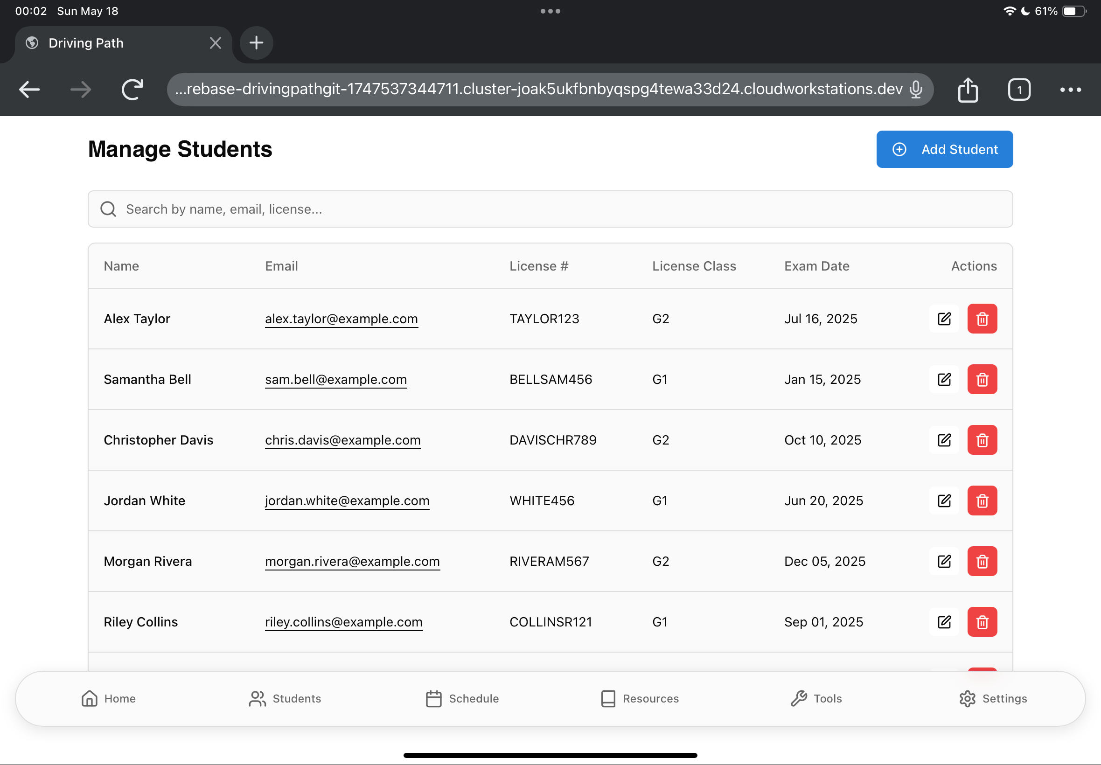
Task: Open email link for chris.davis@example.com
Action: [343, 440]
